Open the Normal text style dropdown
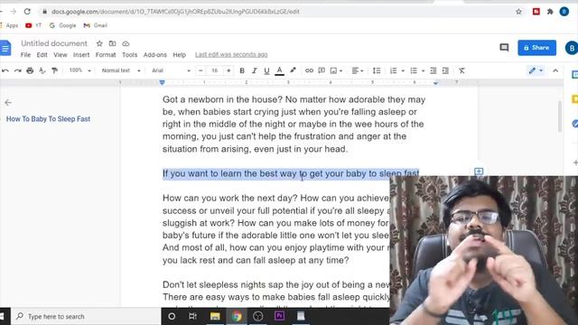The image size is (578, 325). tap(121, 70)
